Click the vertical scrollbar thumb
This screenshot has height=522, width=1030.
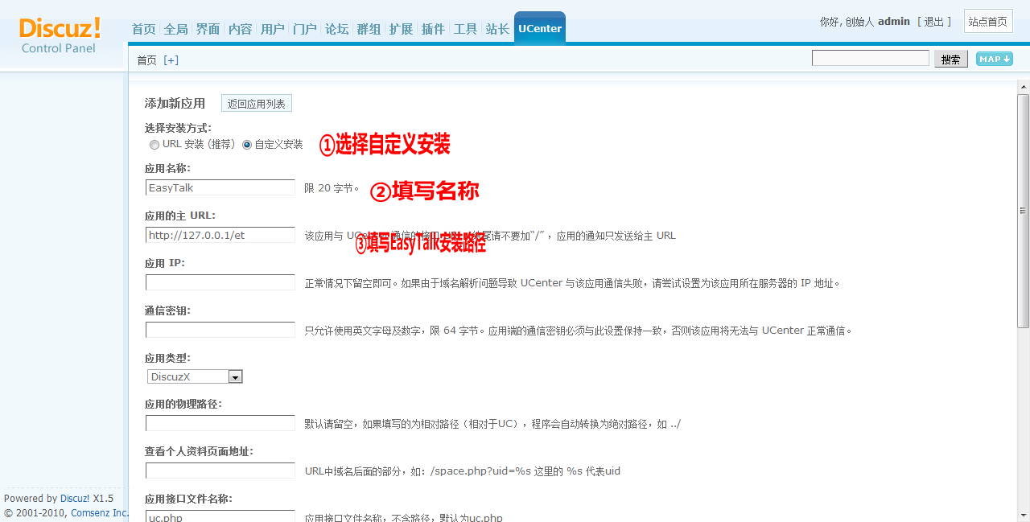pos(1023,212)
